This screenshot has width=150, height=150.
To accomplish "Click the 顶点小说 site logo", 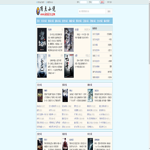I will [46, 11].
